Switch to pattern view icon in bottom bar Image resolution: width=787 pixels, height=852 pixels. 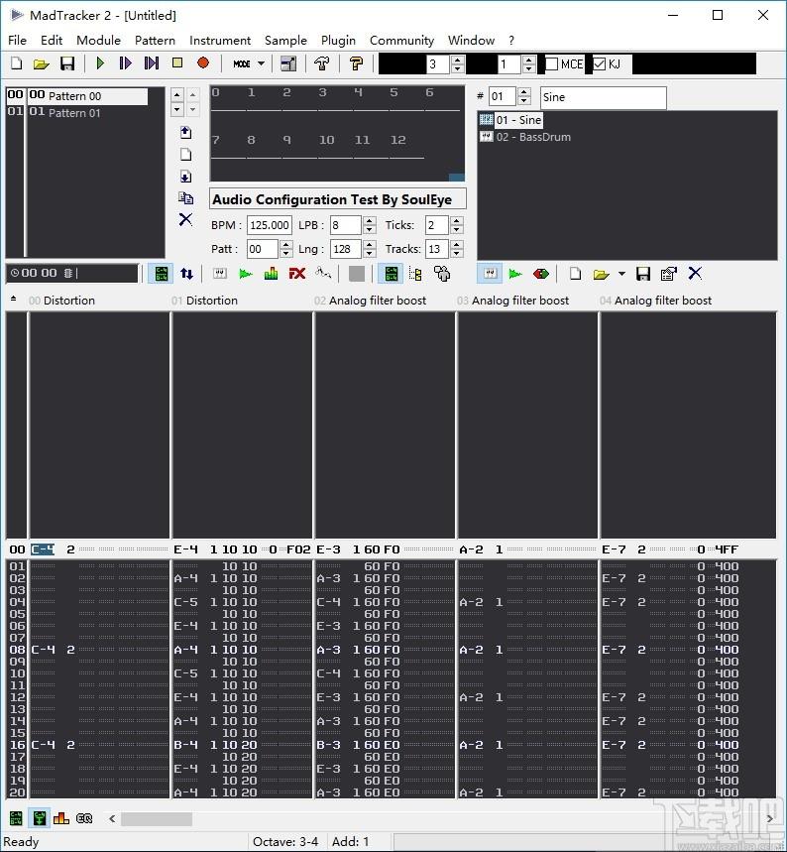[x=16, y=817]
